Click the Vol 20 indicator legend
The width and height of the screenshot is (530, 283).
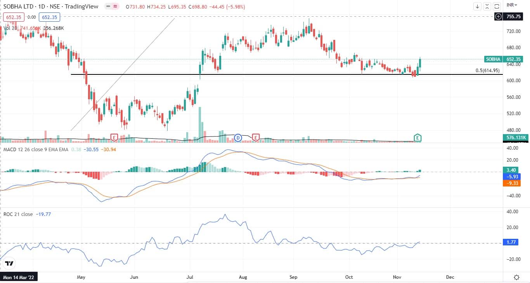click(10, 28)
